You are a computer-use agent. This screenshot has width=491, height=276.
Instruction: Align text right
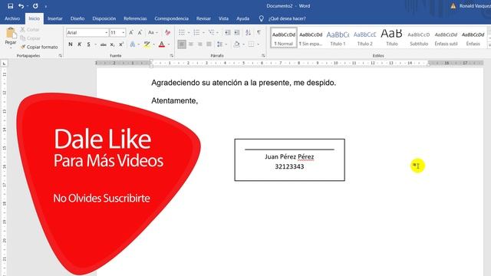[199, 44]
